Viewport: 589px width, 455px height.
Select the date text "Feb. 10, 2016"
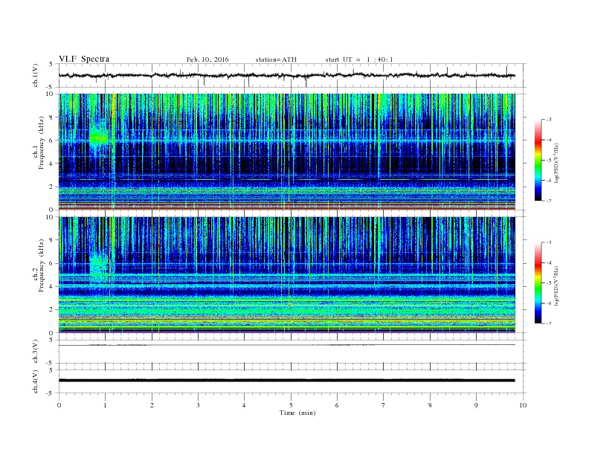pyautogui.click(x=207, y=59)
